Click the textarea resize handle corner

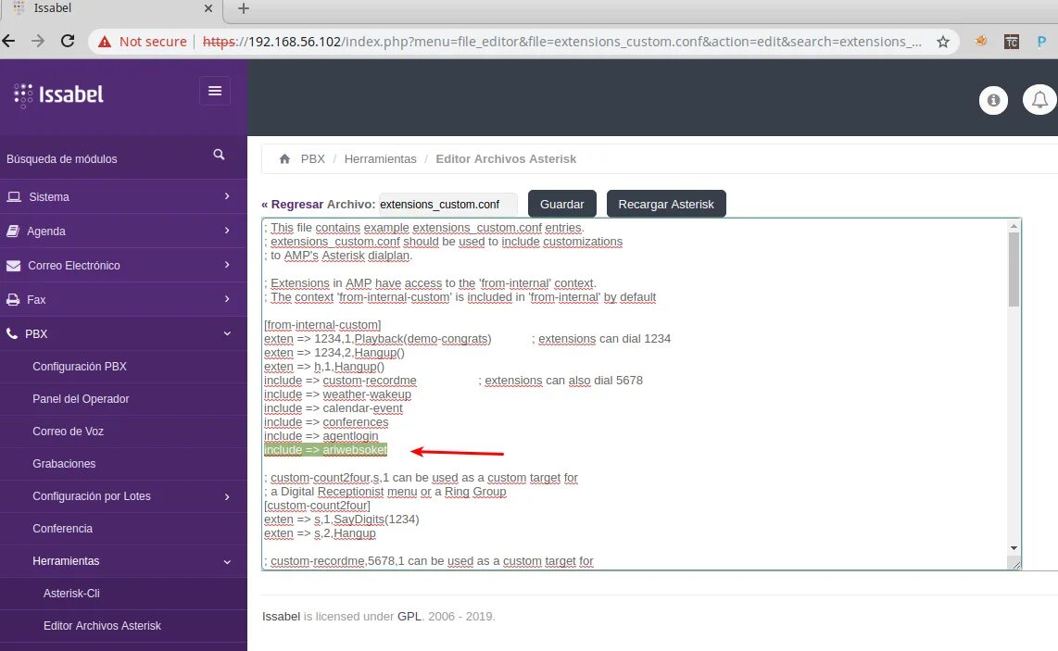click(x=1014, y=564)
